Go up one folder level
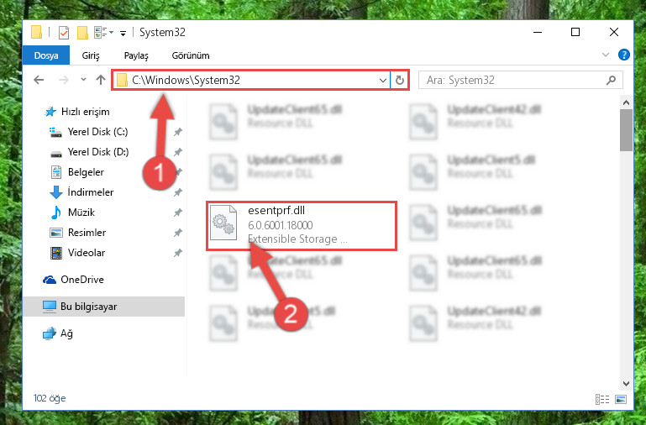 click(101, 80)
